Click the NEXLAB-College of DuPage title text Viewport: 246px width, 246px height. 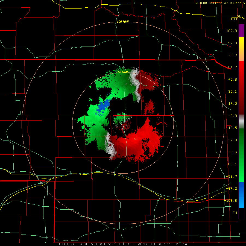(218, 3)
